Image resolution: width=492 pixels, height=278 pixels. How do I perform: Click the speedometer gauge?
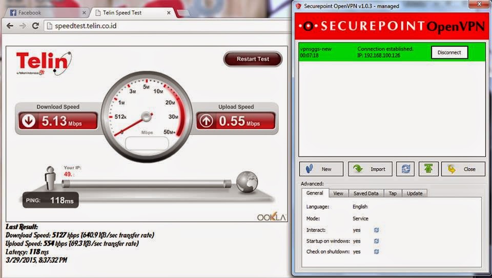147,116
